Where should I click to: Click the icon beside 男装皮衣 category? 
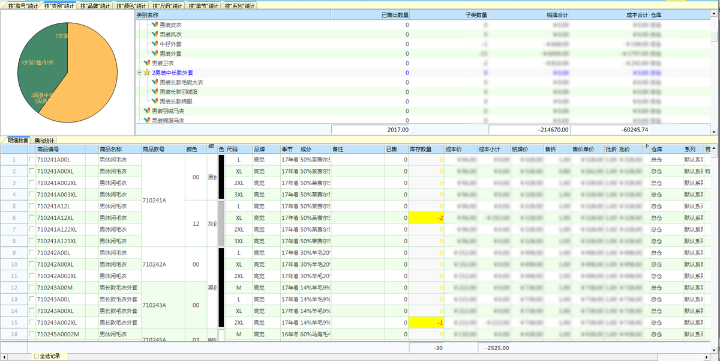tap(155, 25)
